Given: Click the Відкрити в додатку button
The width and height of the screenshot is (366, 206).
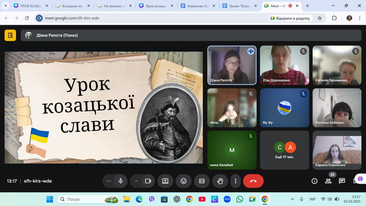Looking at the screenshot, I should [290, 18].
